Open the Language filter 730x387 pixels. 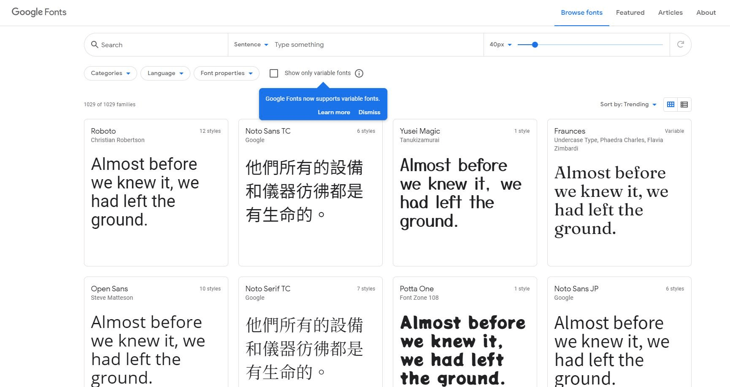click(x=165, y=73)
